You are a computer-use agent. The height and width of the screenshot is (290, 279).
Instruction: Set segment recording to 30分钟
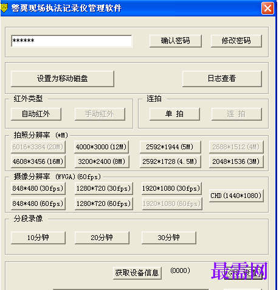click(169, 238)
